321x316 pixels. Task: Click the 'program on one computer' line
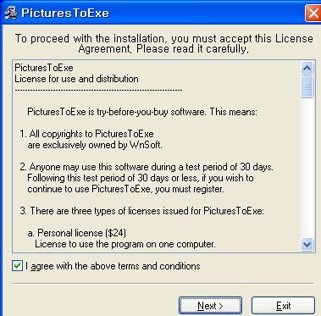(x=125, y=244)
